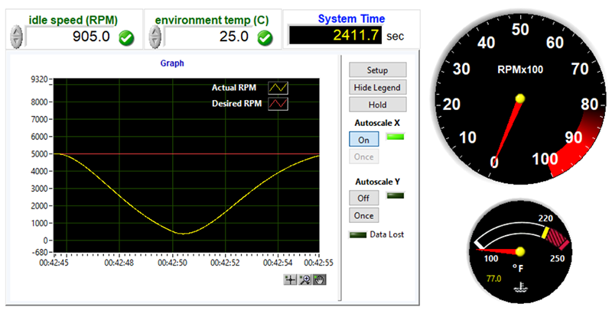
Task: Toggle Autoscale Y Off button
Action: tap(363, 198)
